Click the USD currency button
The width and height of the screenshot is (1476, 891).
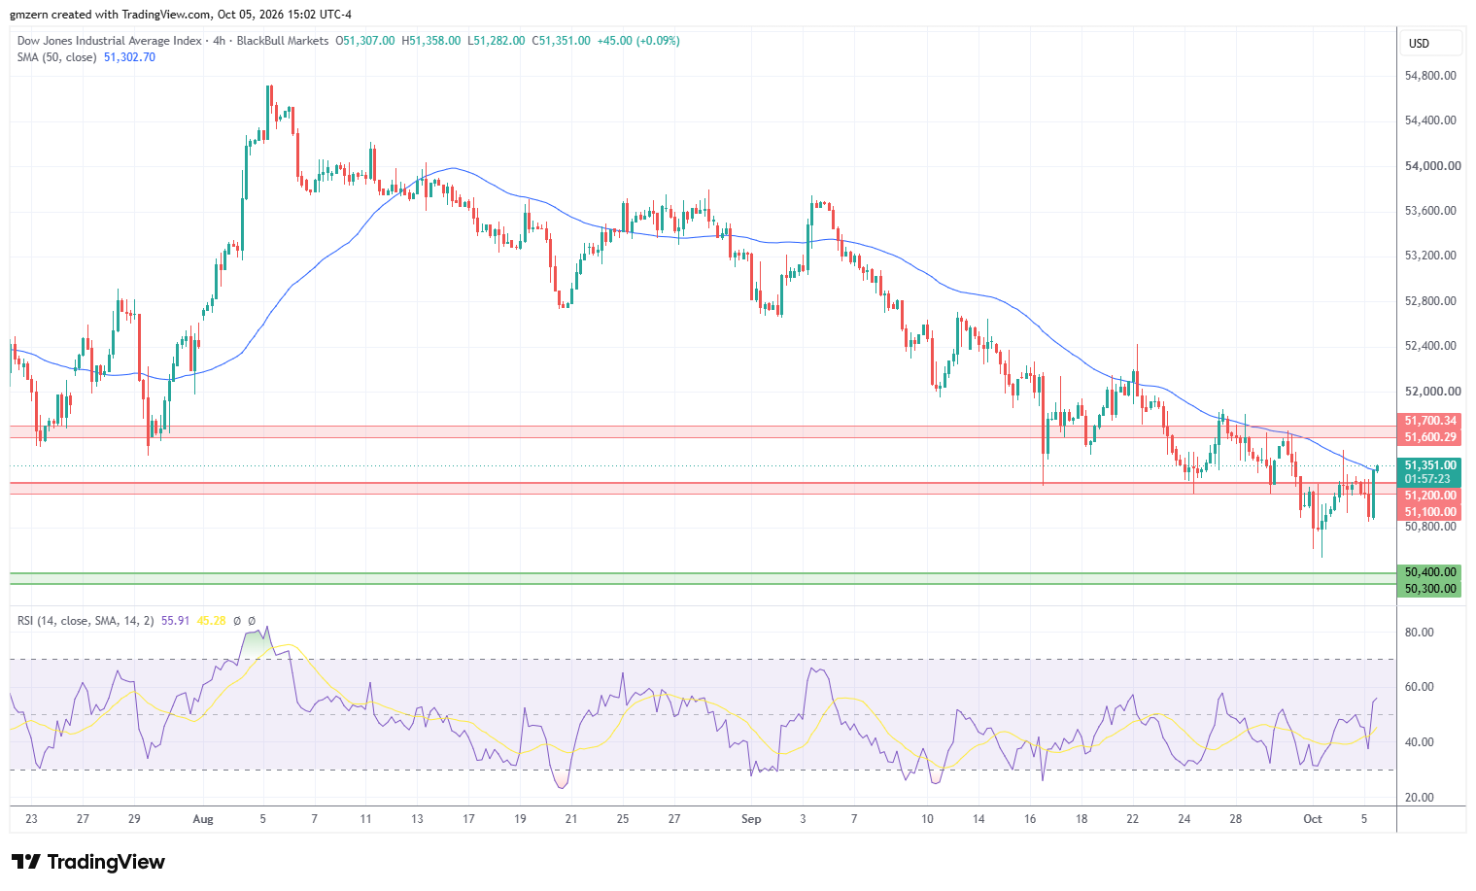click(x=1430, y=44)
